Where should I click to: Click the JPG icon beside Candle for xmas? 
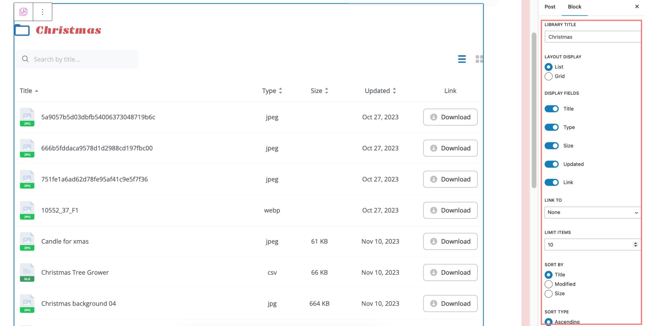point(27,241)
